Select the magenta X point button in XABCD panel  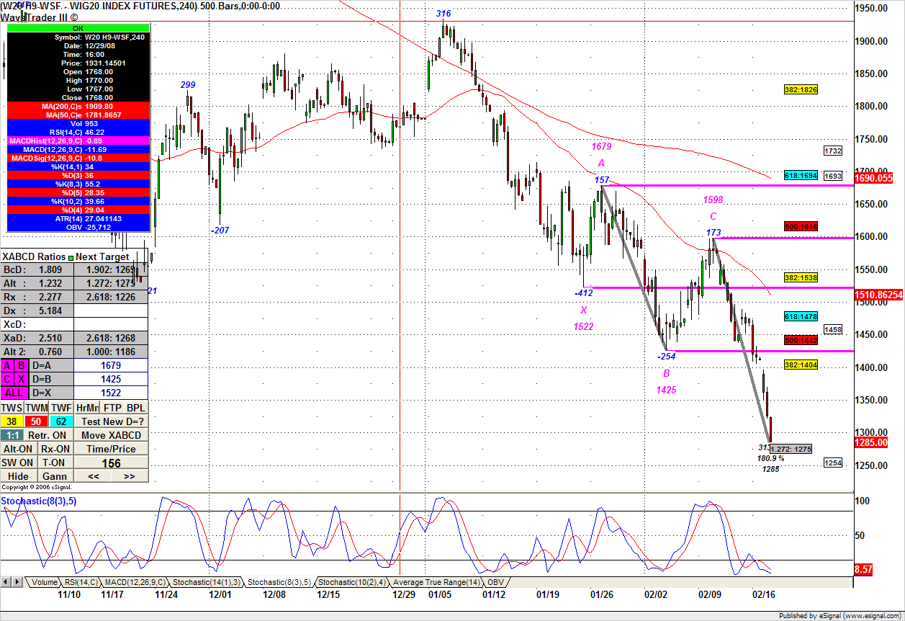[x=21, y=379]
